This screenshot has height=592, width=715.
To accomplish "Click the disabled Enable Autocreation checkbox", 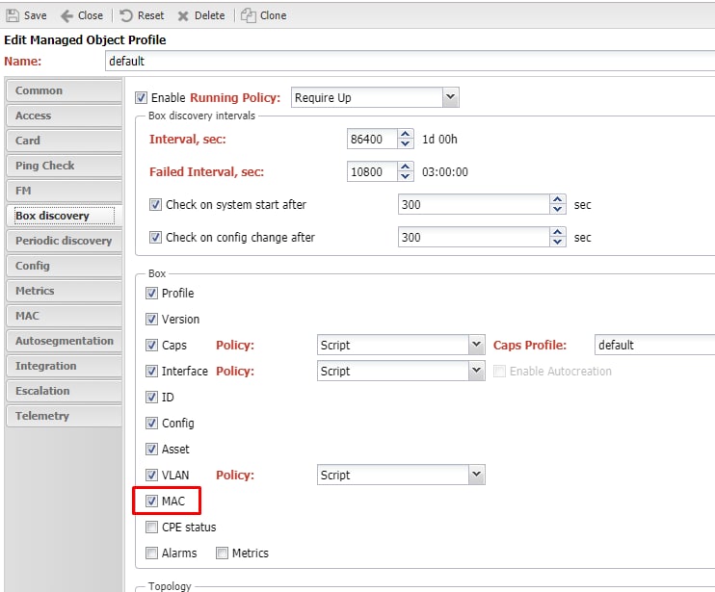I will 499,372.
